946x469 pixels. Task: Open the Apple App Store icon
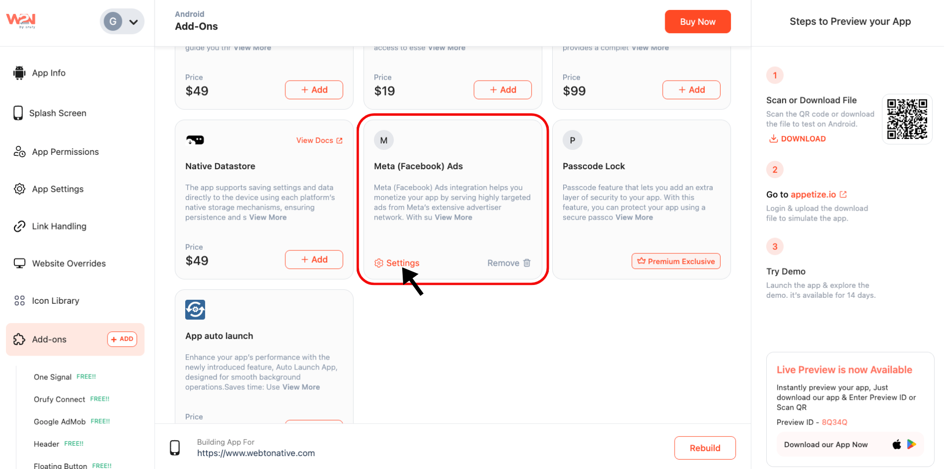click(896, 444)
